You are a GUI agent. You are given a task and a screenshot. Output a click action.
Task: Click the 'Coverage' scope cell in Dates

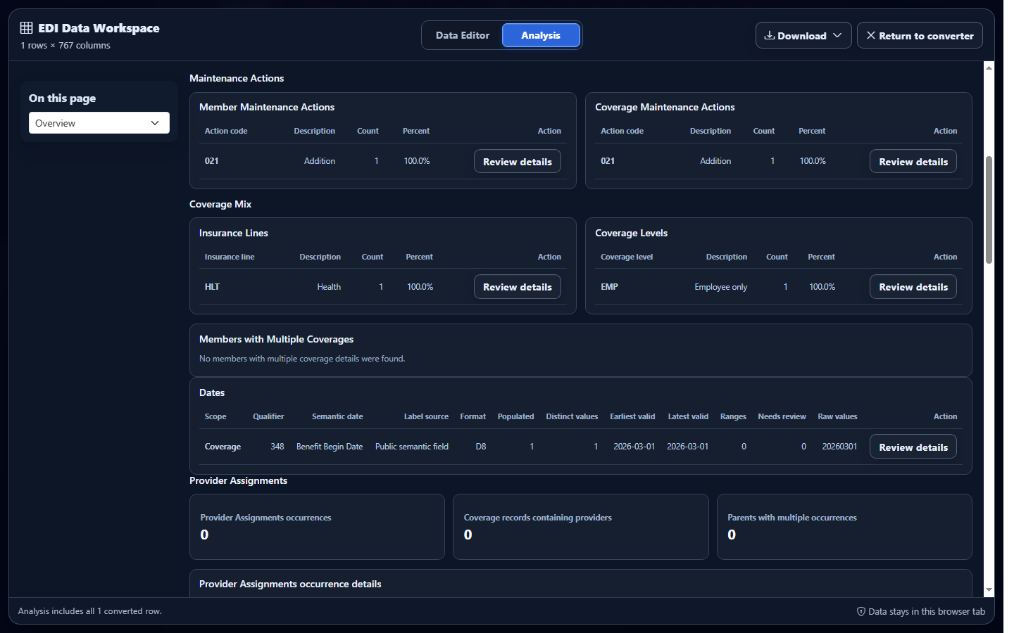(x=223, y=447)
